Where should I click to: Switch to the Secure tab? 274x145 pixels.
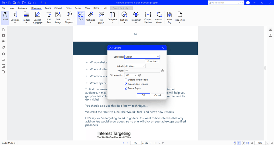[x=78, y=8]
